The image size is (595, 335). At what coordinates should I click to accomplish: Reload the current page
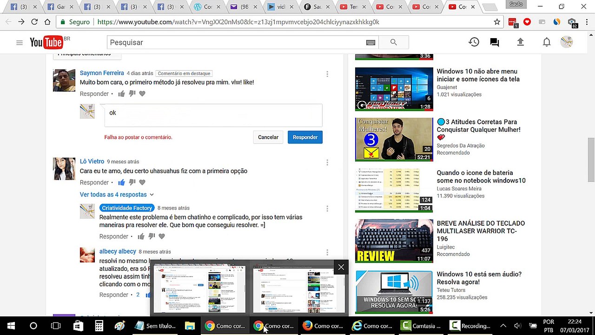point(34,22)
